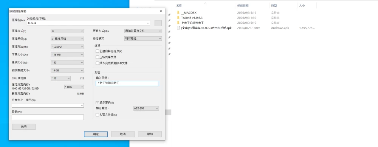Open 字典大小 dropdown showing 16 MB
This screenshot has height=147, width=378.
coord(67,54)
